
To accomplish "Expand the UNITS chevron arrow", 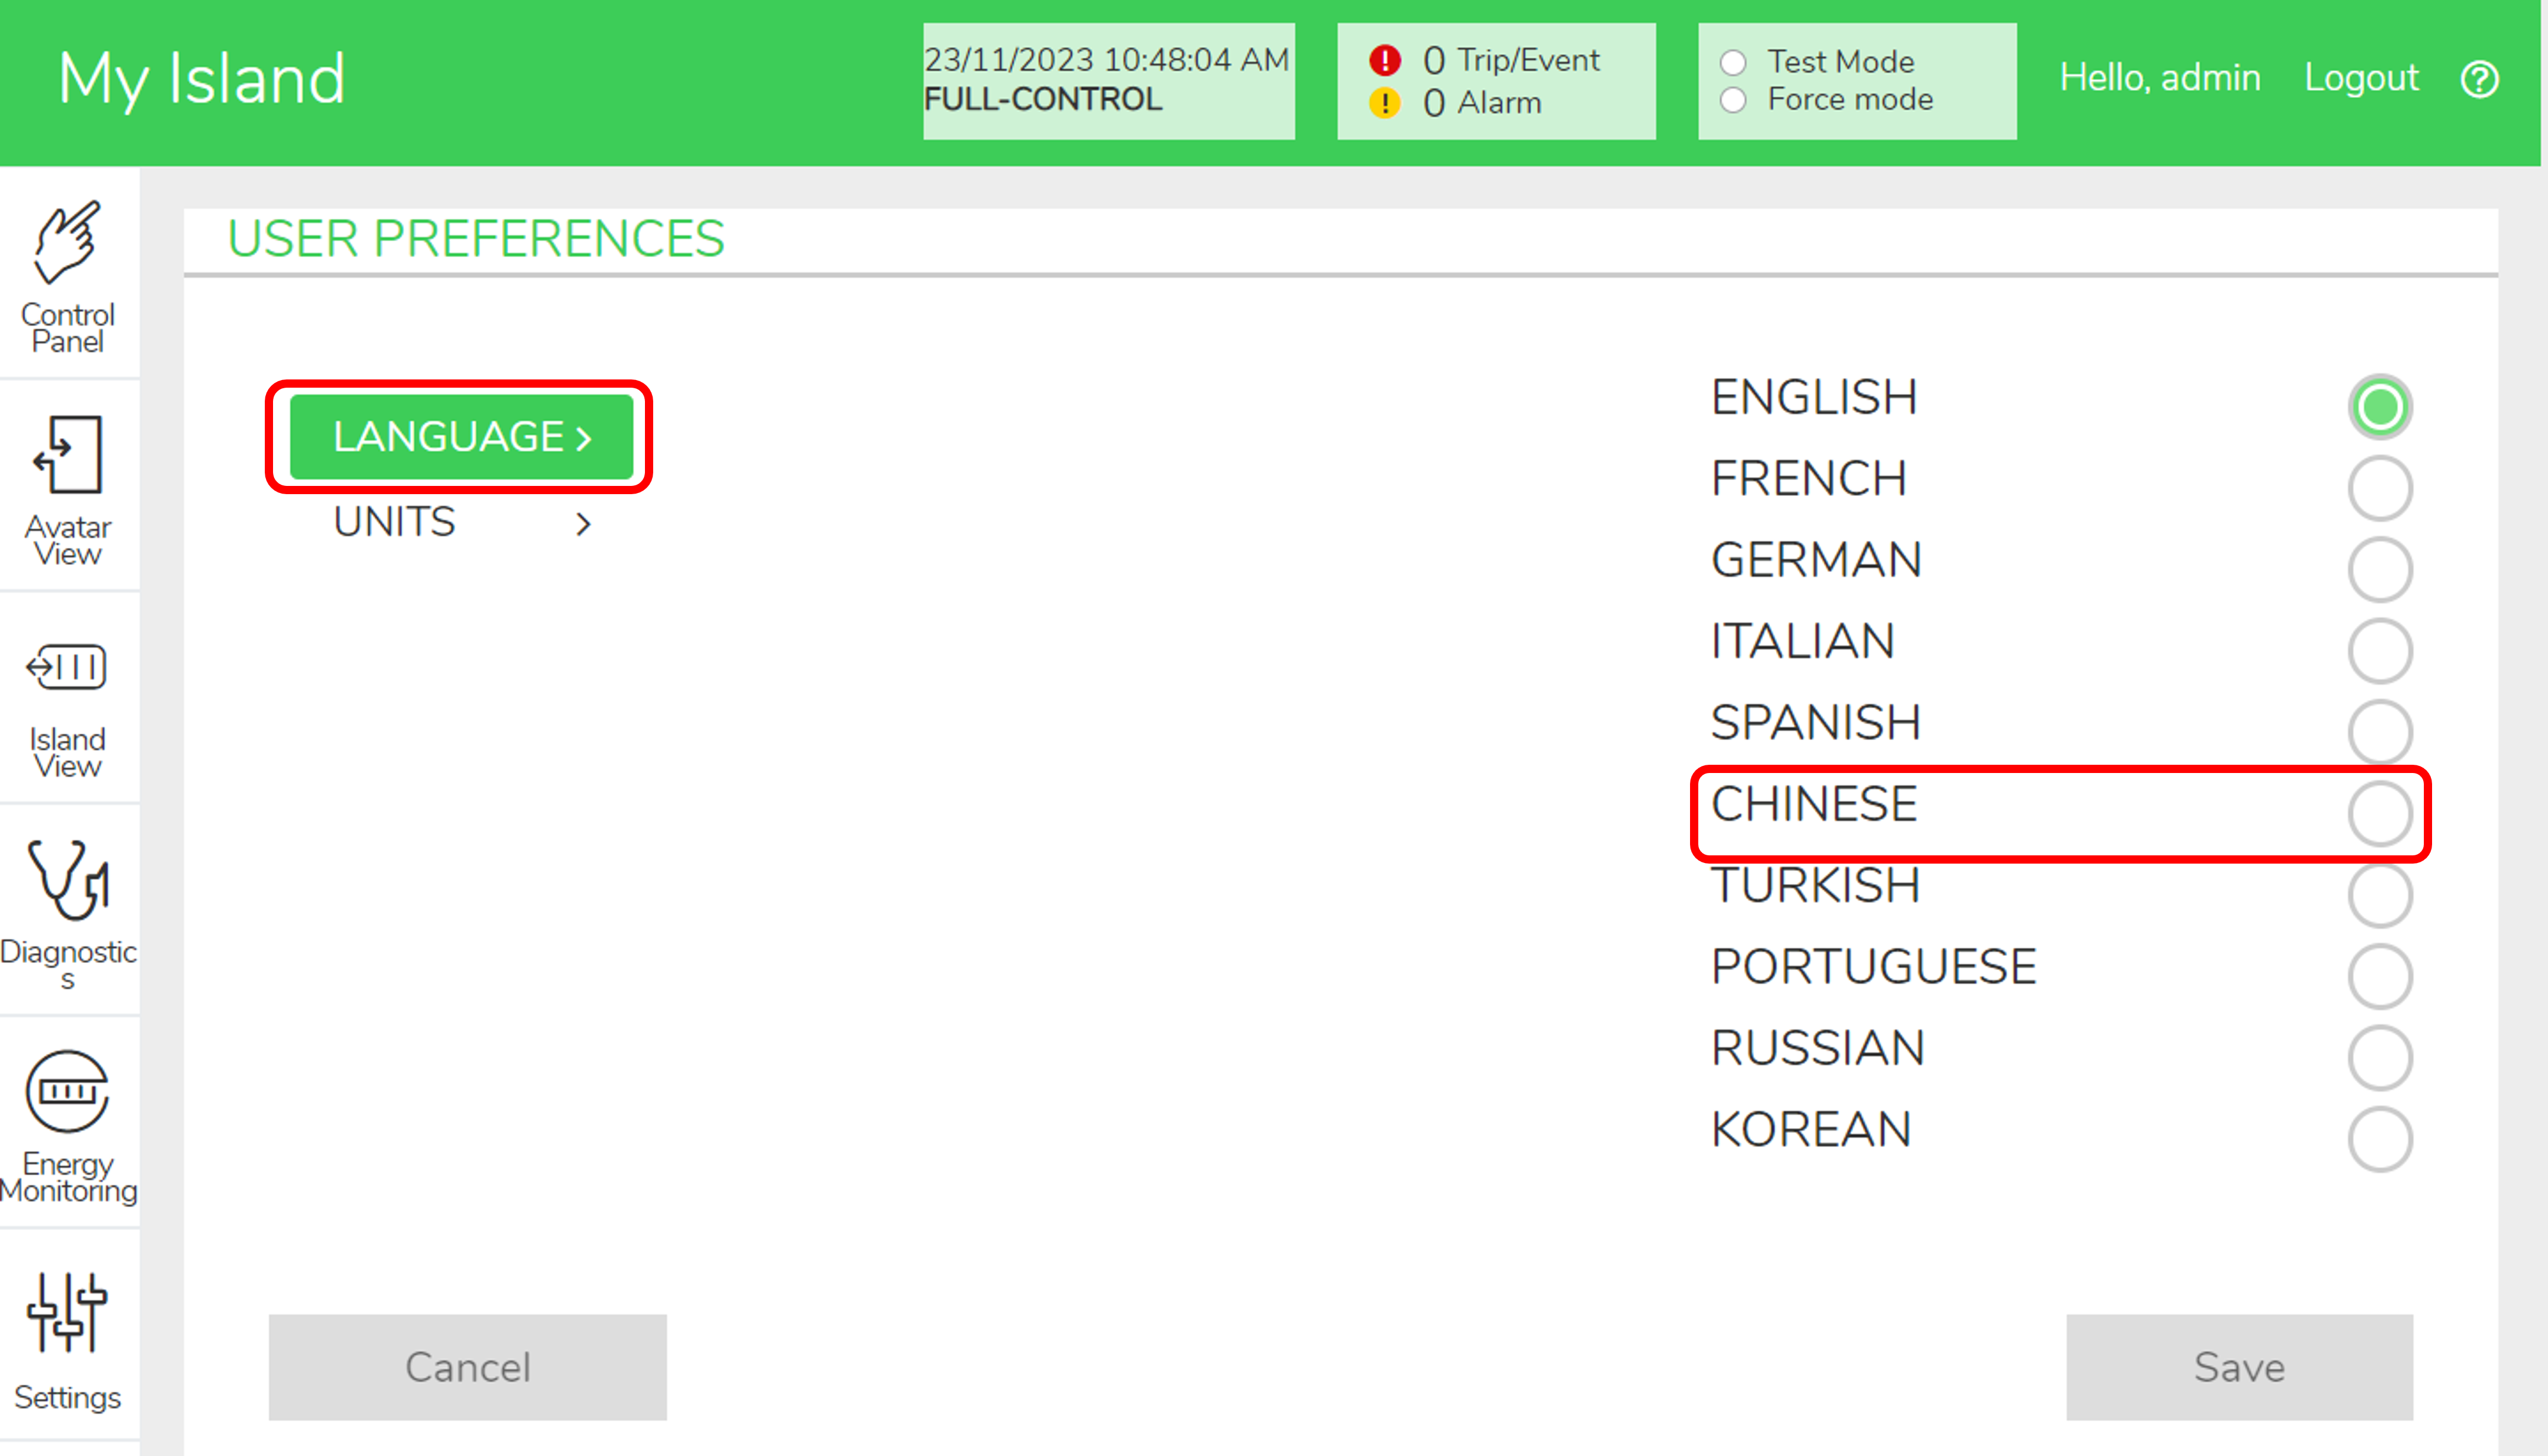I will point(583,524).
